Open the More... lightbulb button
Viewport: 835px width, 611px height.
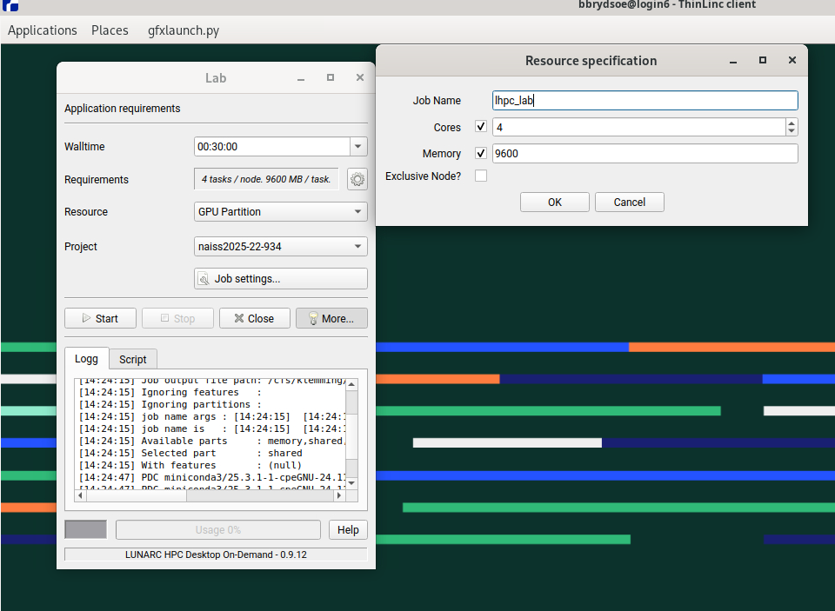click(x=331, y=318)
